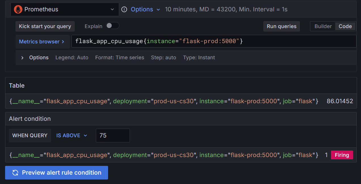Click the Run queries button
Screen dimensions: 361x184
tap(281, 26)
